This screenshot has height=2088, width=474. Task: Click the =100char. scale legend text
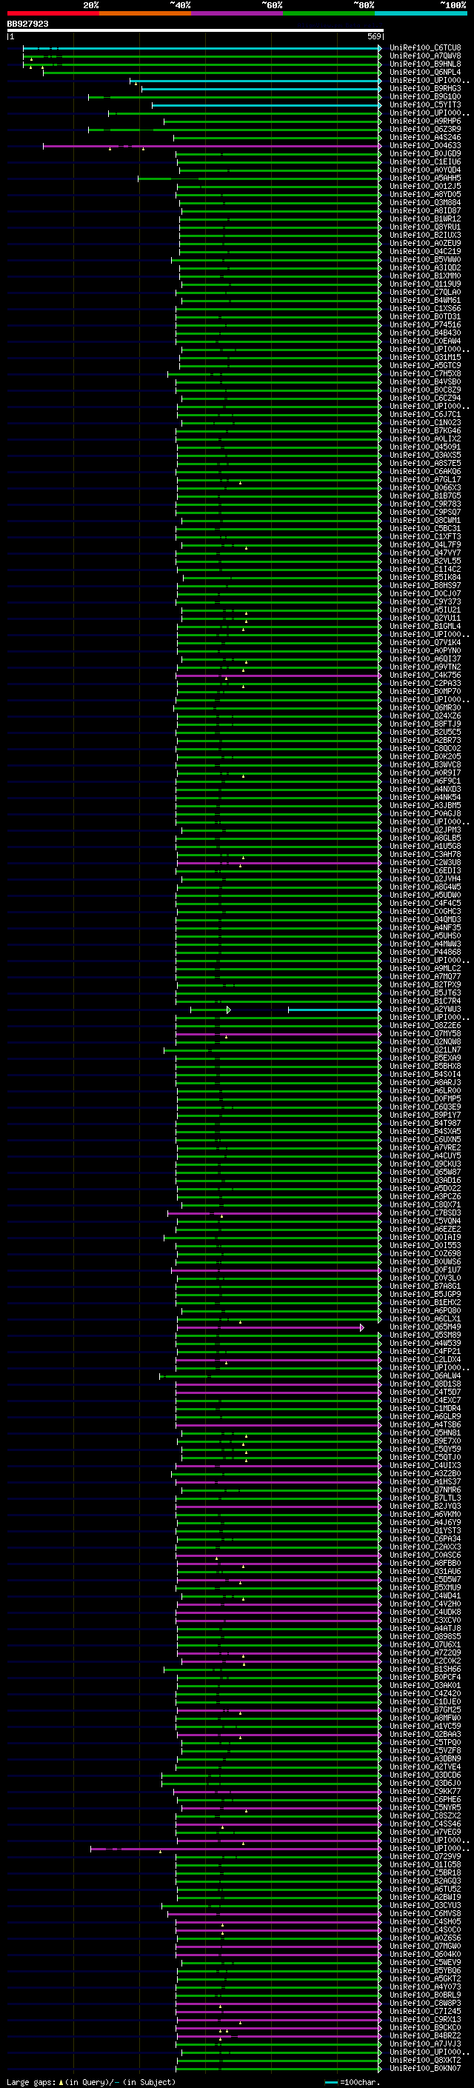[360, 2082]
